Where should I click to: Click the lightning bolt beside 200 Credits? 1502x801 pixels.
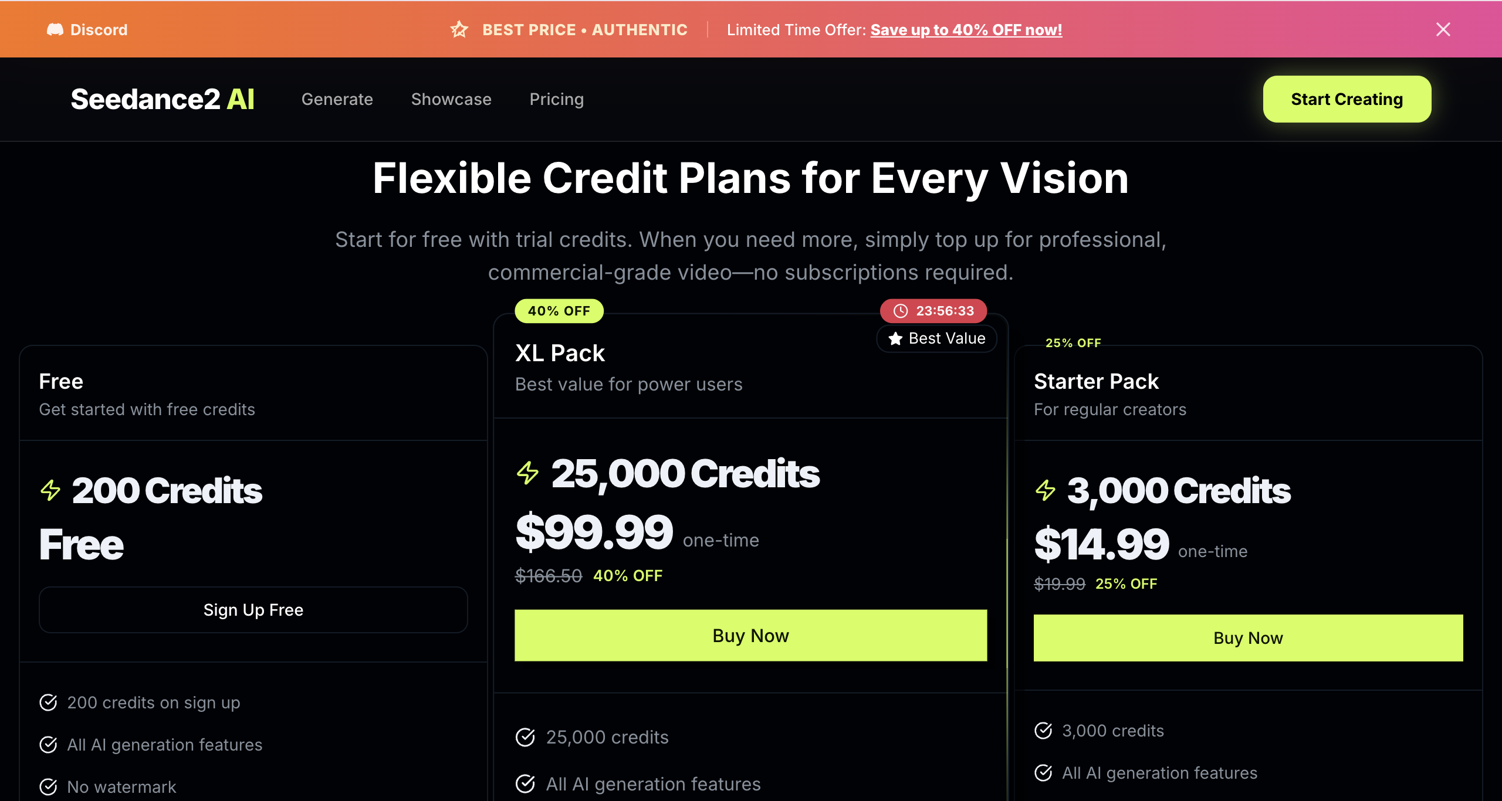click(x=50, y=491)
